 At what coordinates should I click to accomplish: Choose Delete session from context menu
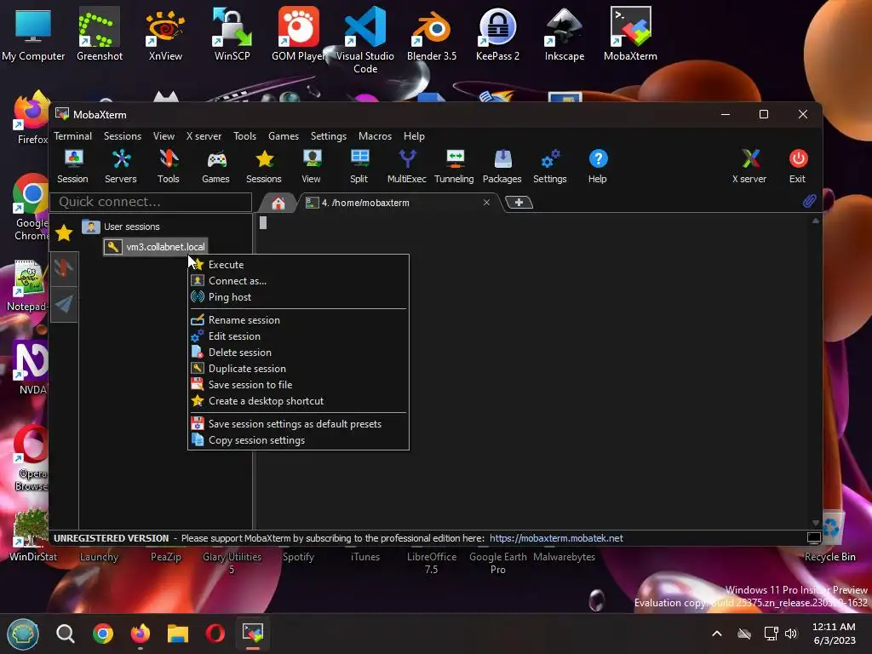[x=298, y=352]
